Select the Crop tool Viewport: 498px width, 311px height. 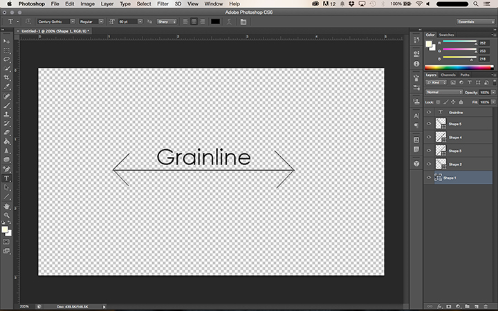pos(6,77)
